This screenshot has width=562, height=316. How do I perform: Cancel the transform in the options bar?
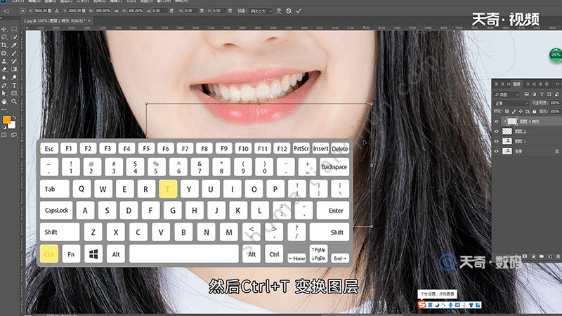pyautogui.click(x=289, y=11)
